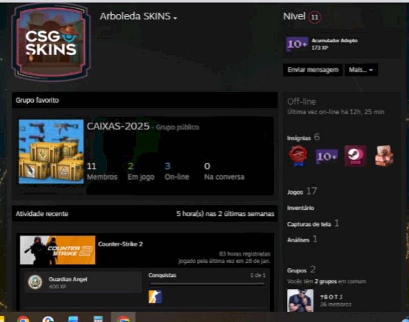Image resolution: width=409 pixels, height=322 pixels.
Task: Open the Jogos 17 link
Action: click(x=302, y=191)
